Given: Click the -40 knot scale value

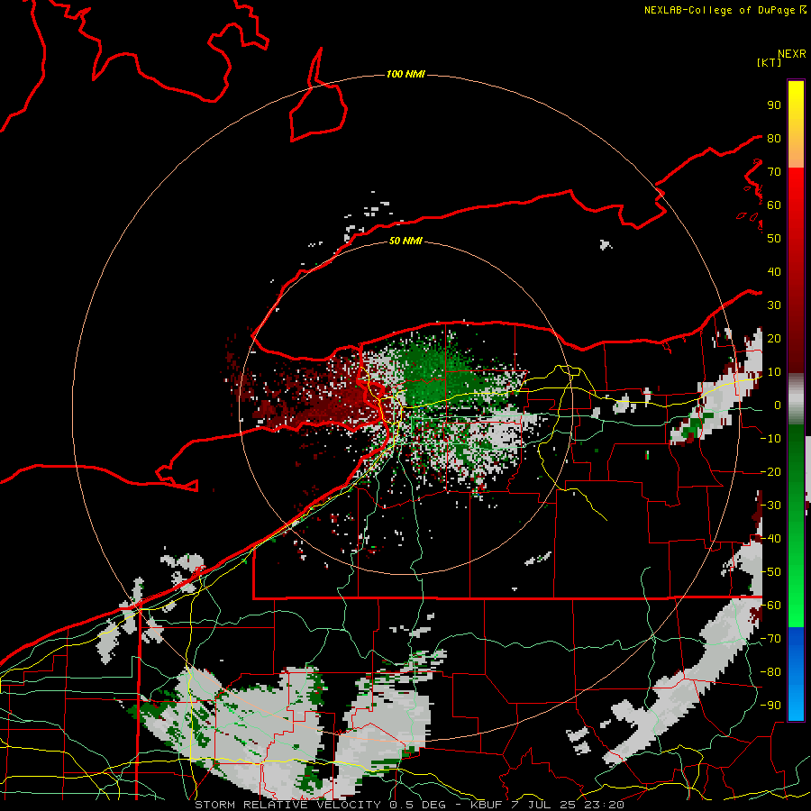Looking at the screenshot, I should point(770,539).
